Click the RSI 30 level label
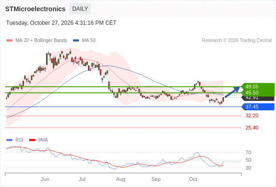Screen dimensions: 276x187 coord(248,168)
